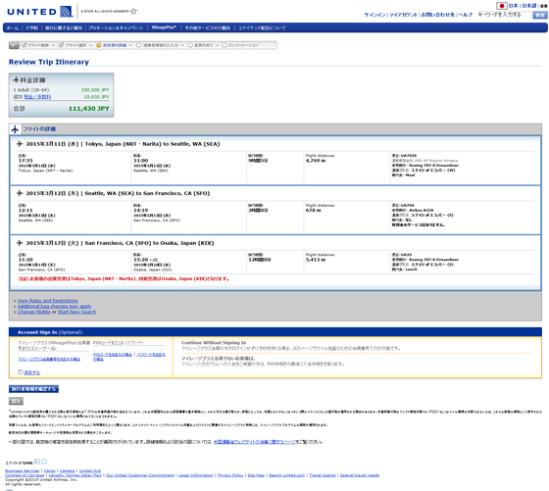The width and height of the screenshot is (549, 491).
Task: Open Business Services footer link
Action: 22,470
